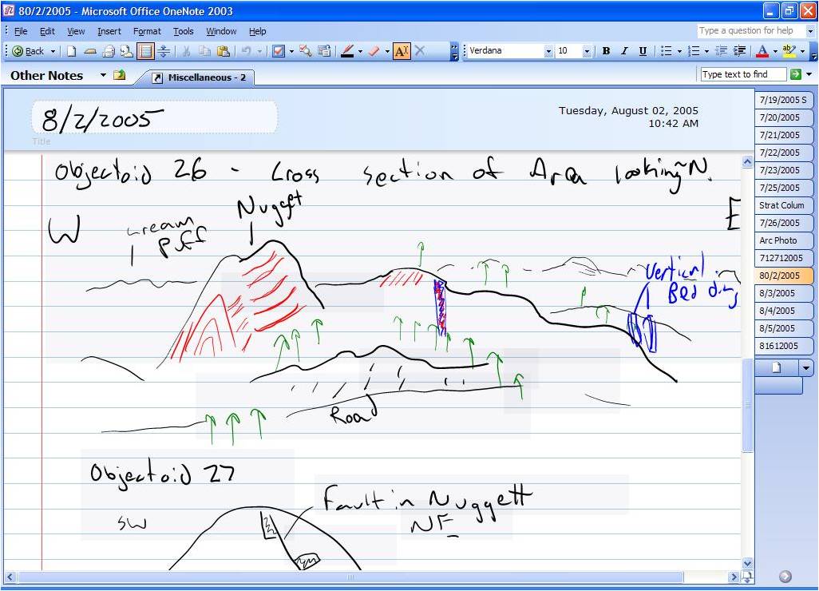Image resolution: width=819 pixels, height=591 pixels.
Task: Select the Eraser tool
Action: click(x=373, y=51)
